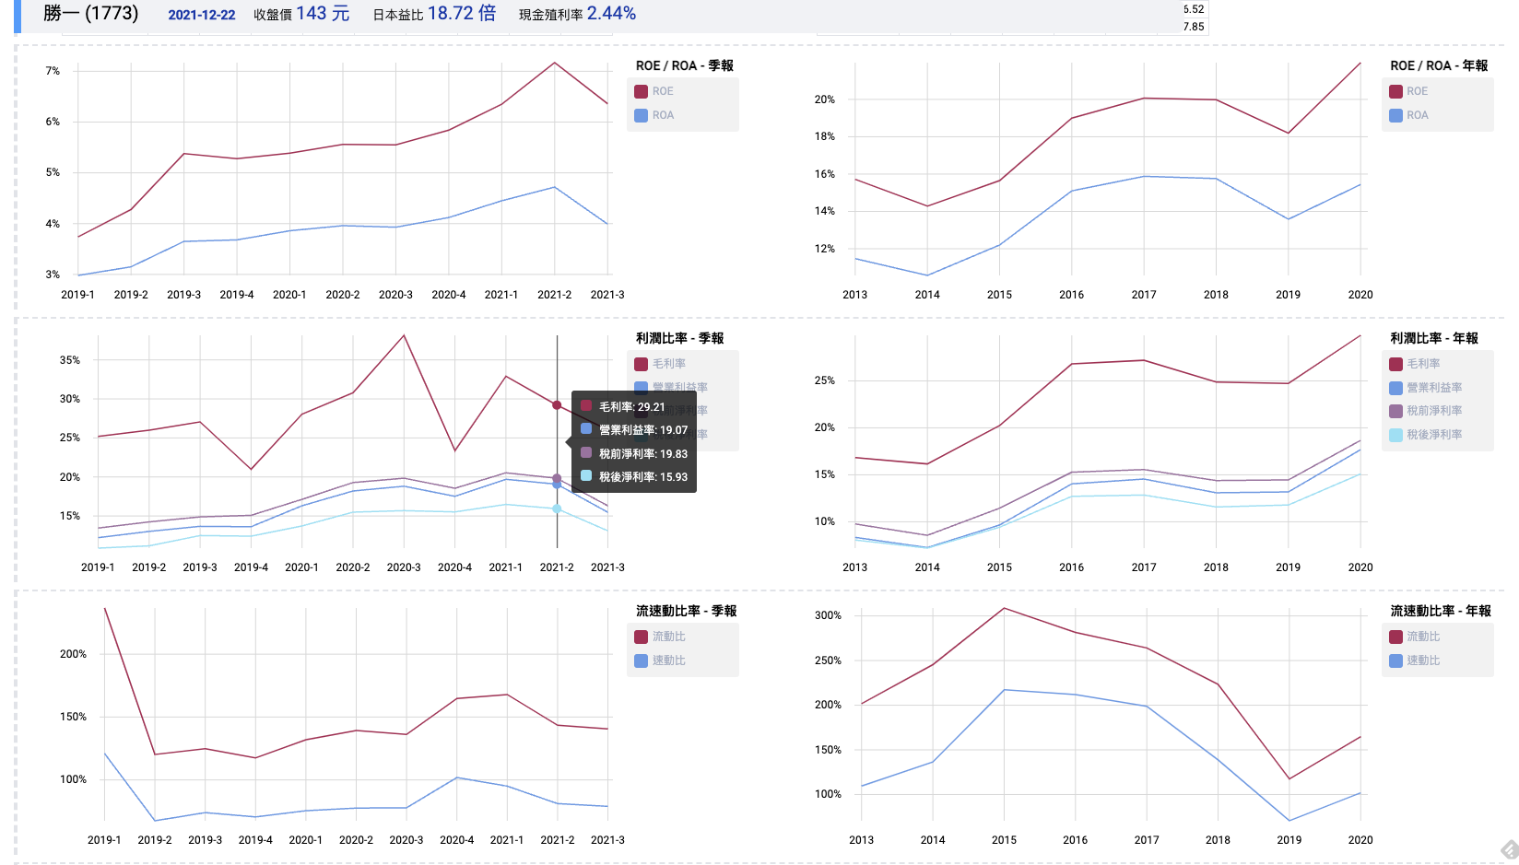Click tooltip row 稅後淨利率: 15.93

click(633, 476)
